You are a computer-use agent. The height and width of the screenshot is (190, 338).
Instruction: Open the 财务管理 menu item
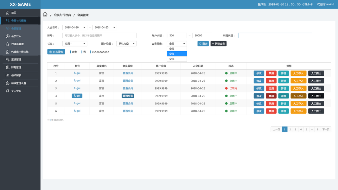pyautogui.click(x=20, y=67)
